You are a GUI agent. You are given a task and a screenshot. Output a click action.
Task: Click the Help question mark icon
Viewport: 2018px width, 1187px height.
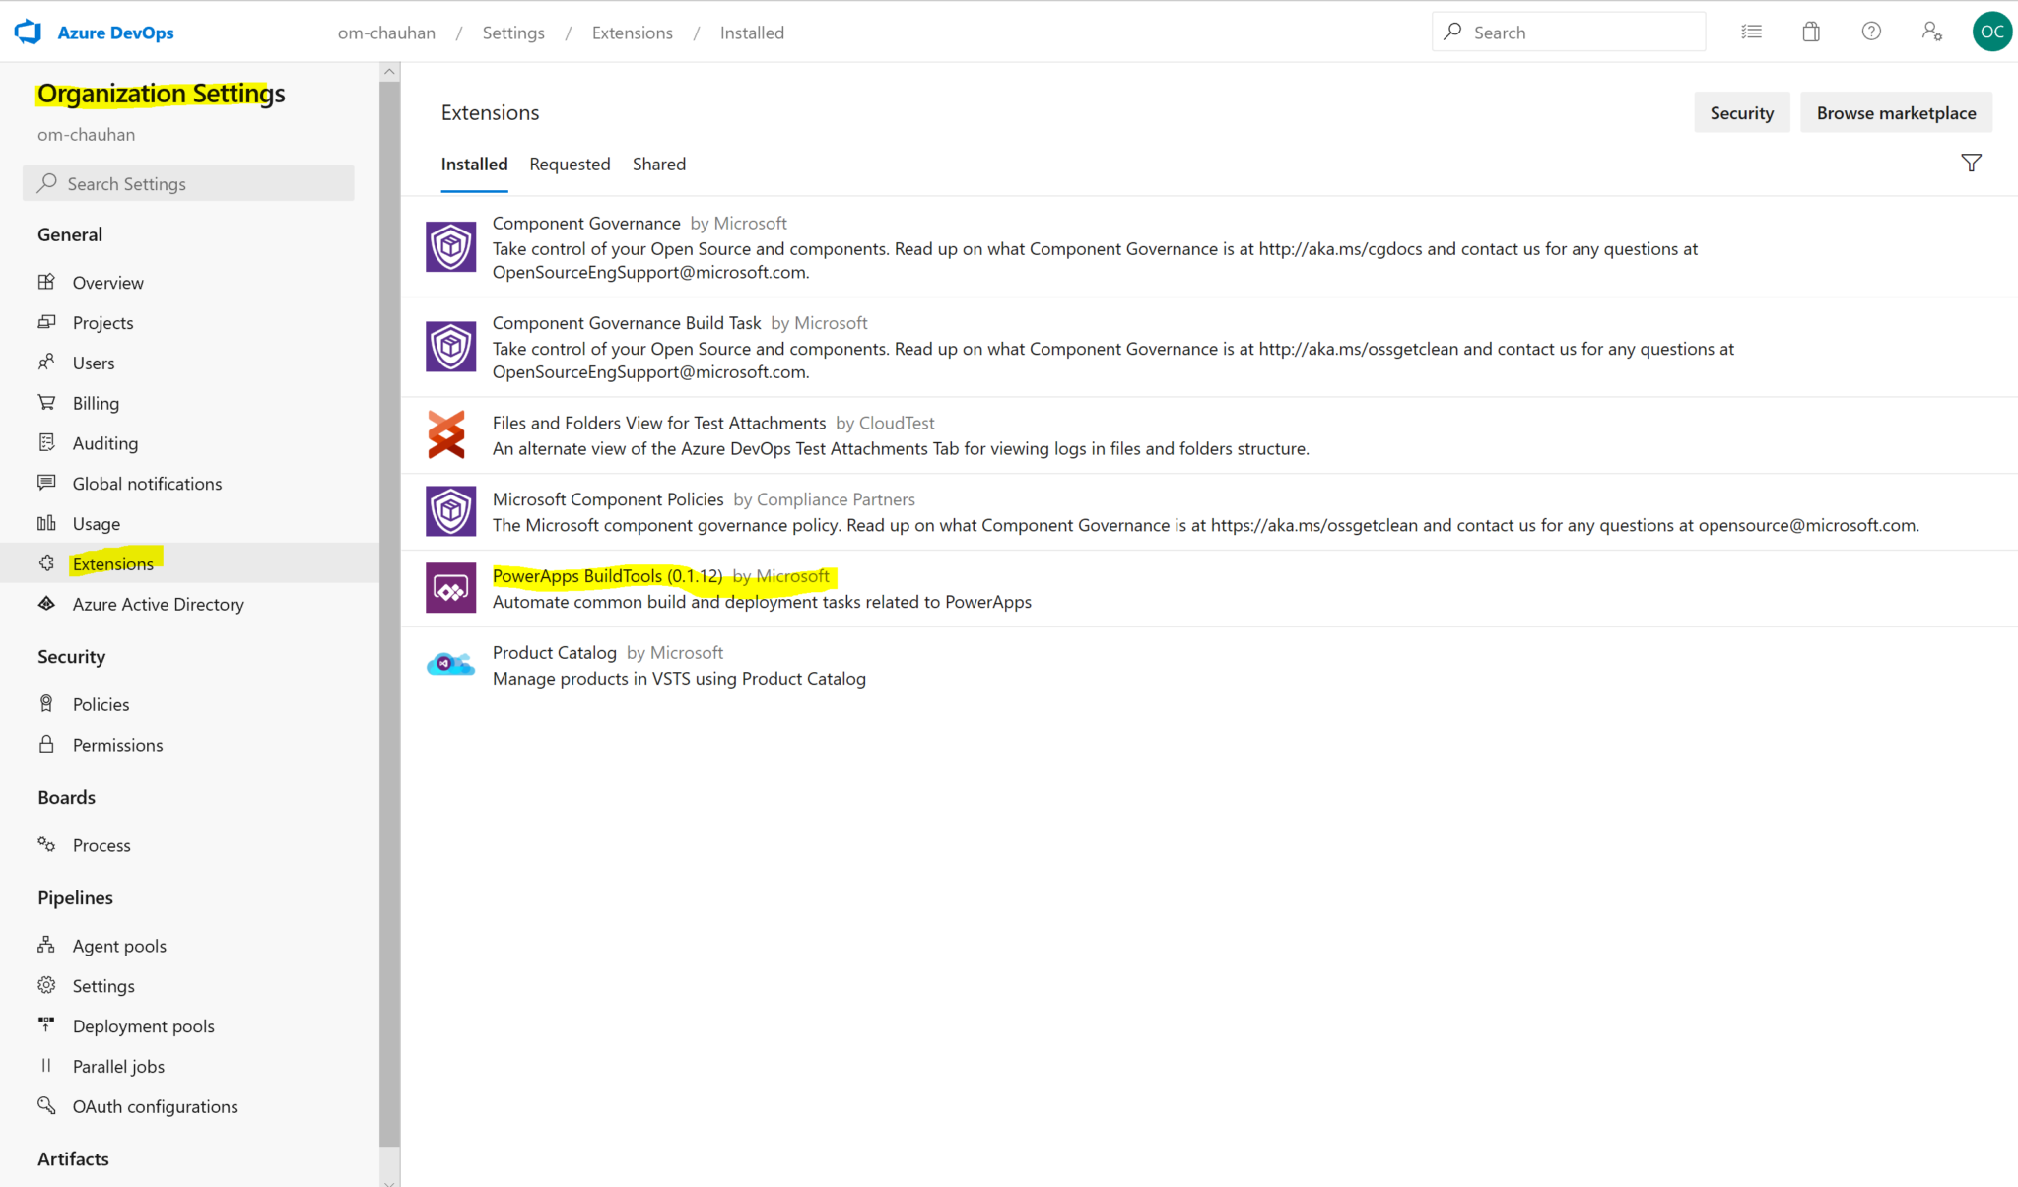(1871, 31)
